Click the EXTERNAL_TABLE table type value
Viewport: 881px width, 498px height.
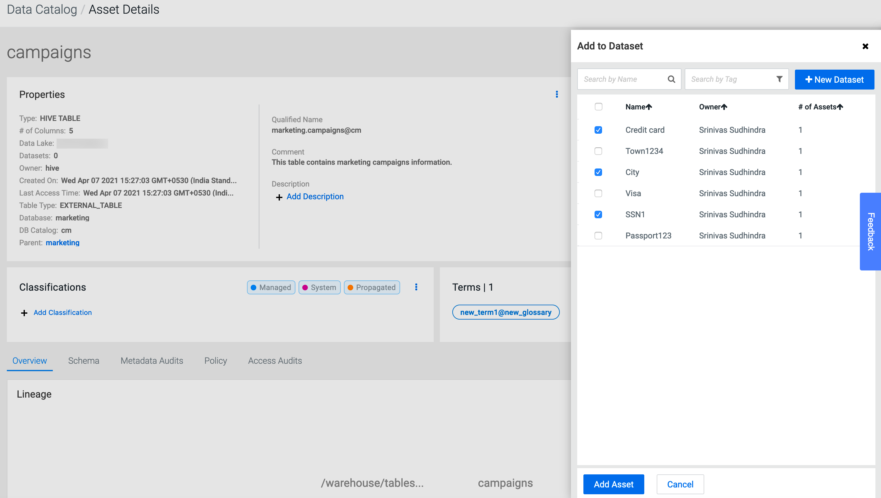click(91, 205)
